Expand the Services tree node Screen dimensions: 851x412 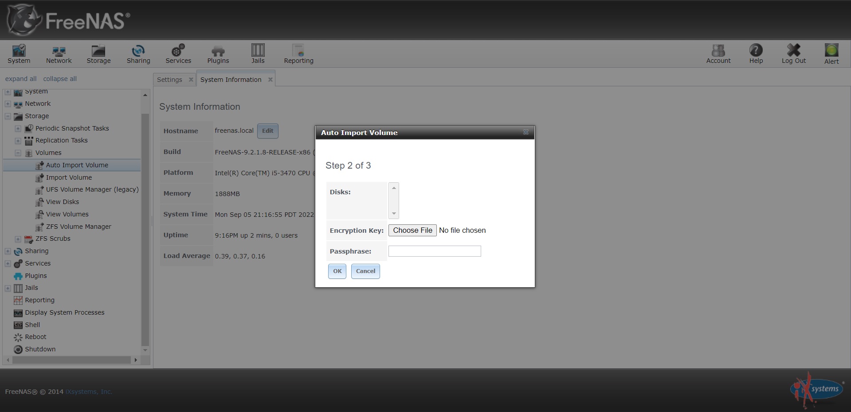coord(8,263)
